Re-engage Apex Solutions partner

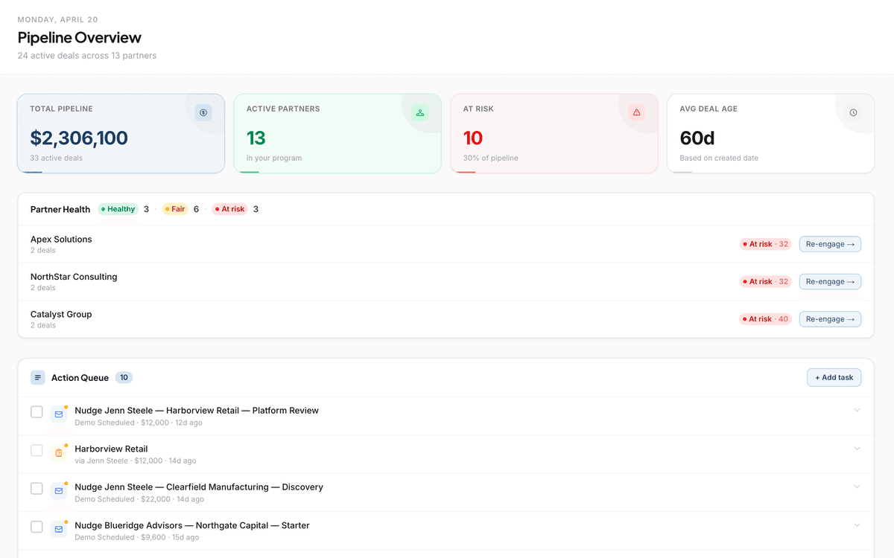(830, 244)
